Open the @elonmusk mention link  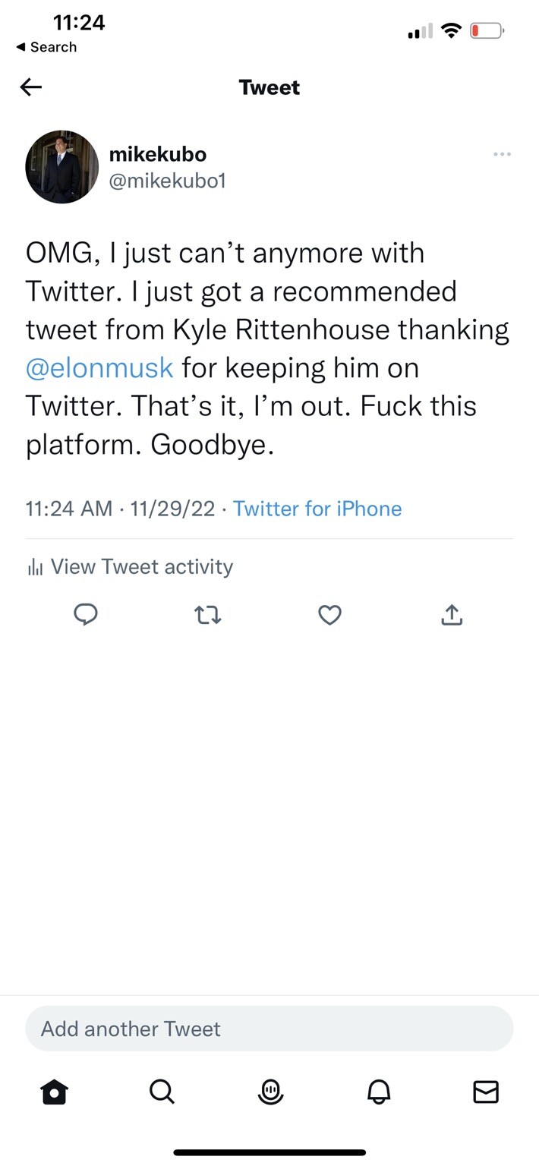[99, 368]
